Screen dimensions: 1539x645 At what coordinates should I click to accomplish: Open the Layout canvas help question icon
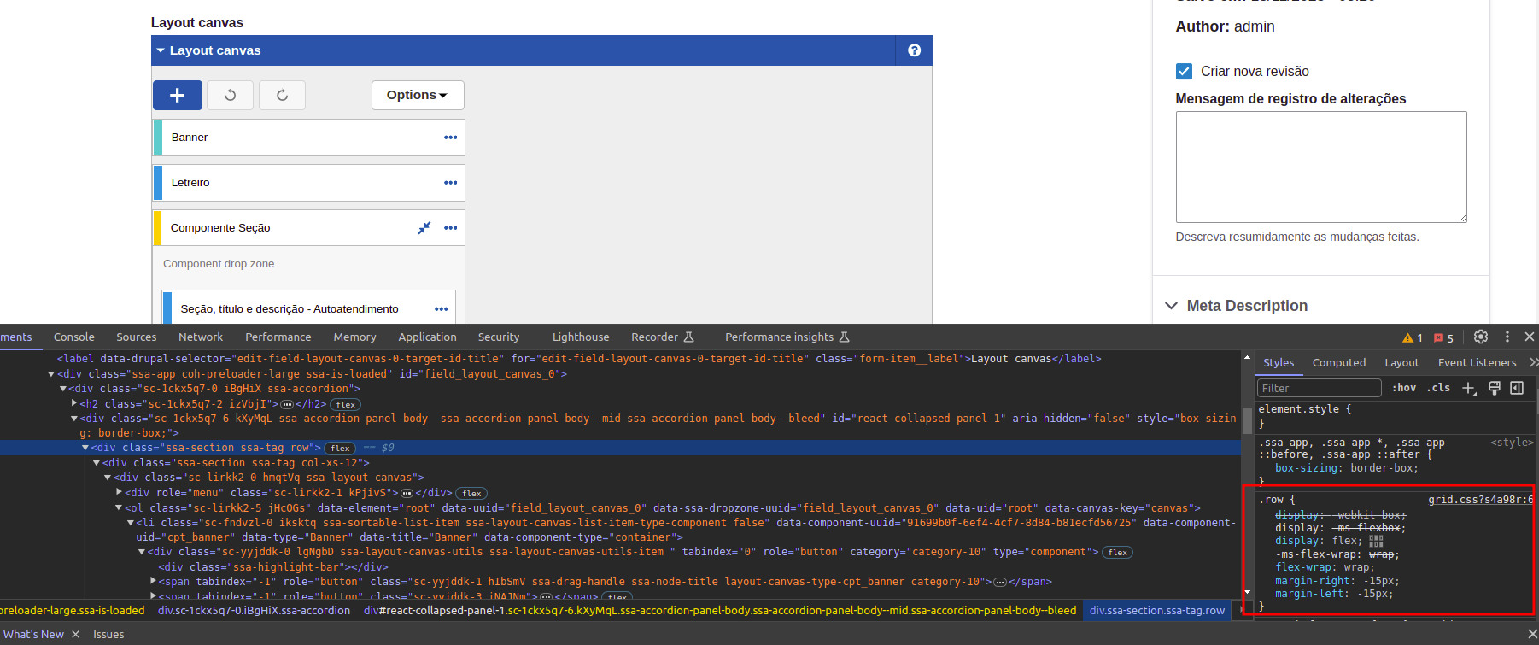914,50
